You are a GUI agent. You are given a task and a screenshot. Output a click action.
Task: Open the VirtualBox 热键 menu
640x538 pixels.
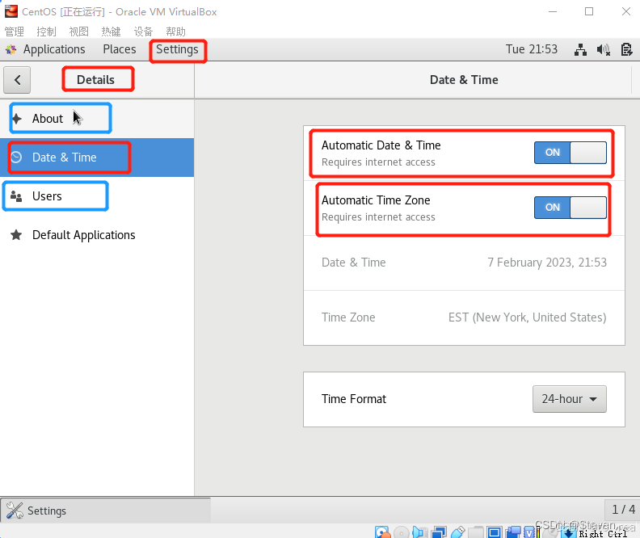[x=111, y=32]
